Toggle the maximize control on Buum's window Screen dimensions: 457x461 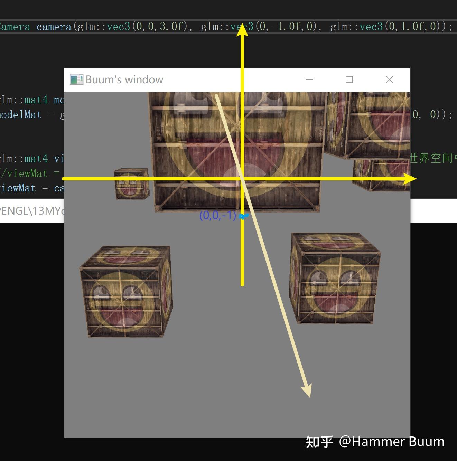(349, 79)
